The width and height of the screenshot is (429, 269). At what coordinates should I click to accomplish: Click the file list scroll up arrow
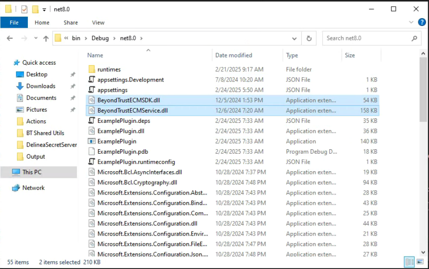point(423,54)
